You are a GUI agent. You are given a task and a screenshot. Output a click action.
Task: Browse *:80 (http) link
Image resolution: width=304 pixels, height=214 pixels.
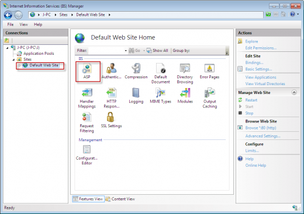coord(261,128)
